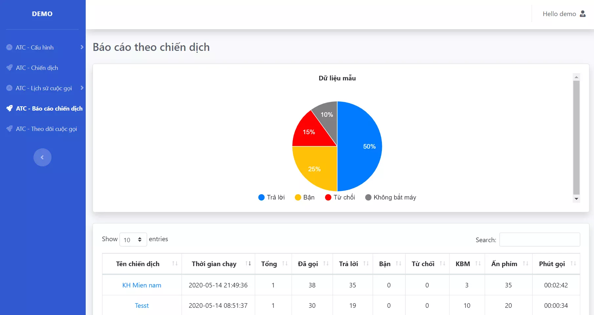Click the ATC - Lịch sử cuộc gọi icon
The image size is (594, 315).
point(10,88)
